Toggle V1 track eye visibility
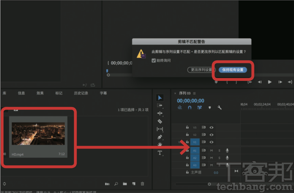Screen dimensions: 294x193 tap(211, 142)
